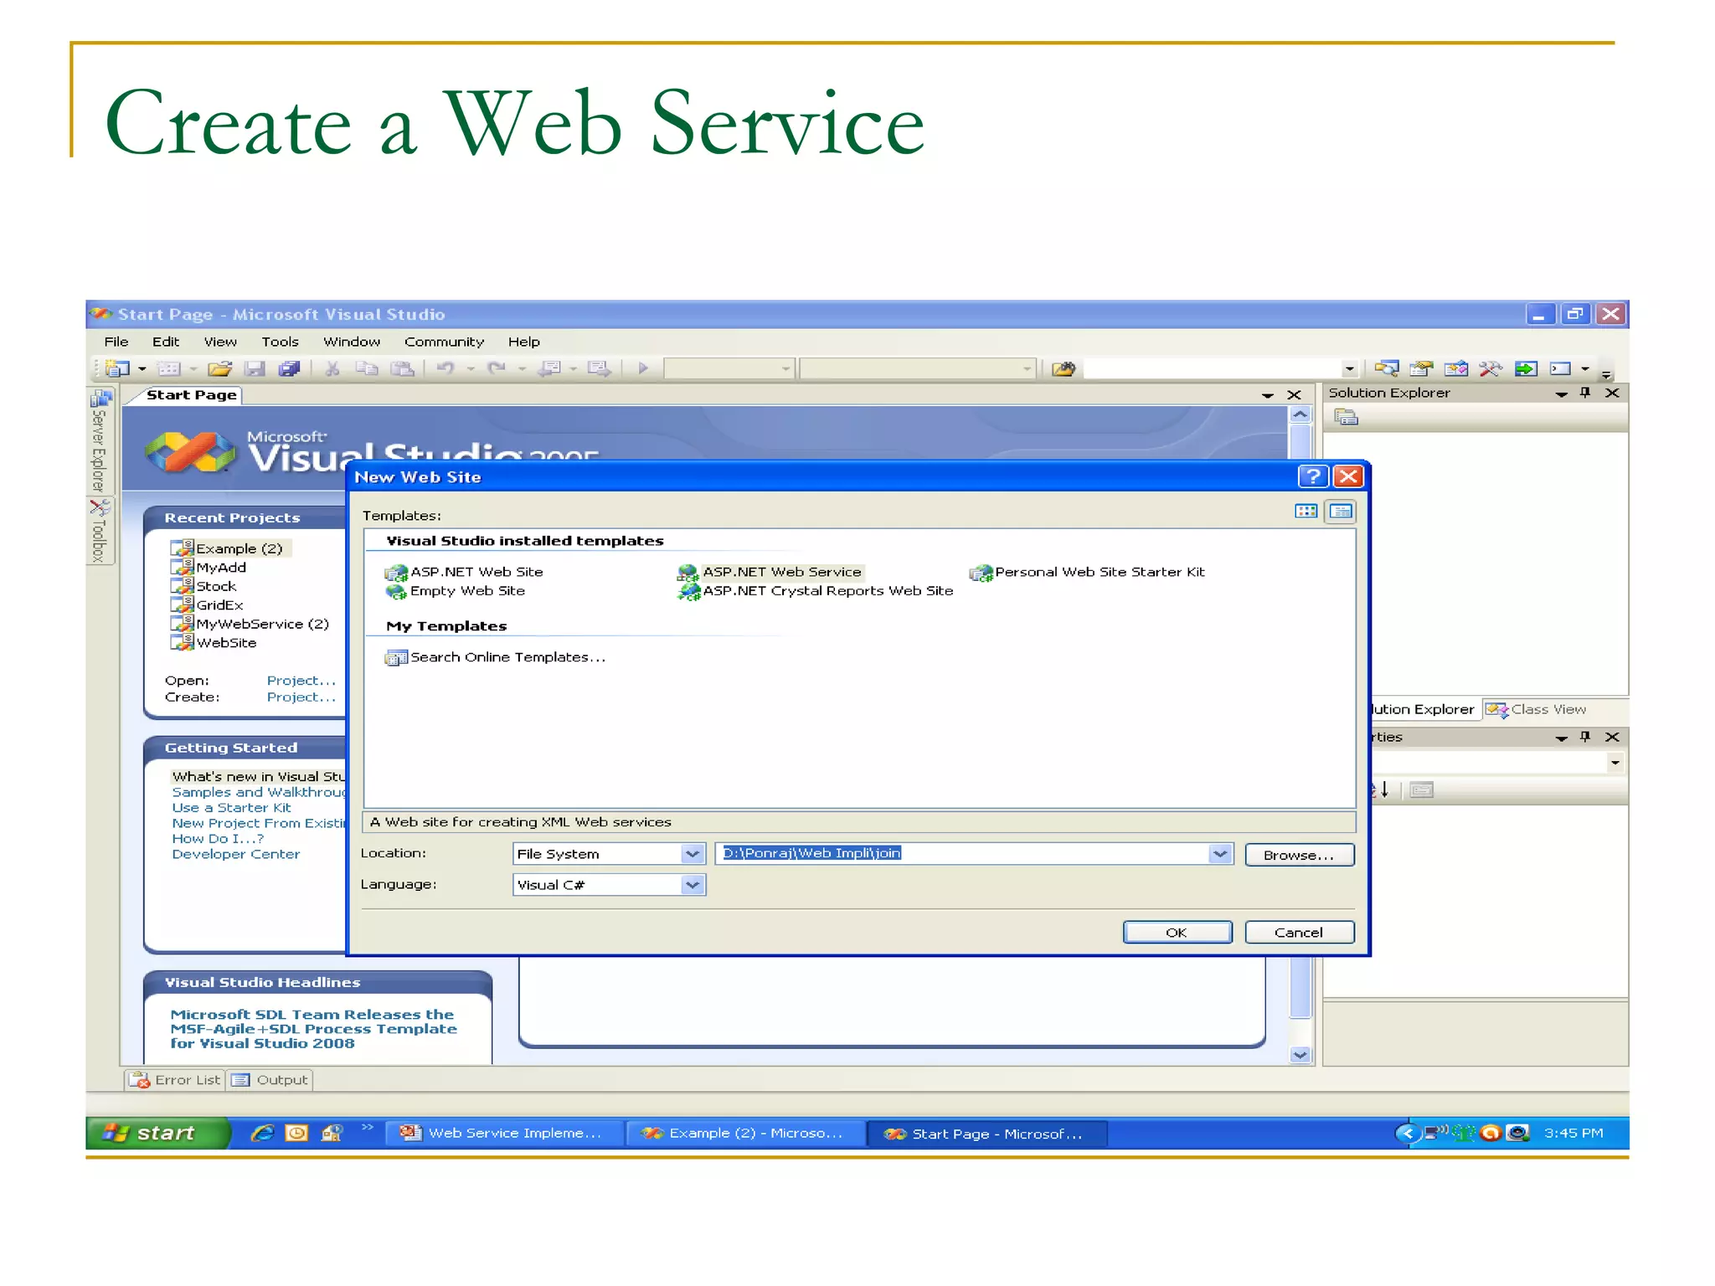Click the OK button in dialog
The image size is (1715, 1286).
tap(1177, 933)
